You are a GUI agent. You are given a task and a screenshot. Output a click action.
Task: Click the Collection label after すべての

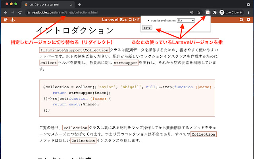(204, 134)
